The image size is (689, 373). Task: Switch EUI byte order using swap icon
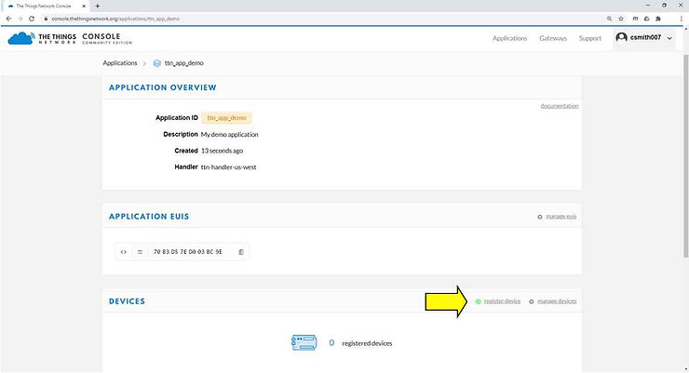[x=140, y=252]
